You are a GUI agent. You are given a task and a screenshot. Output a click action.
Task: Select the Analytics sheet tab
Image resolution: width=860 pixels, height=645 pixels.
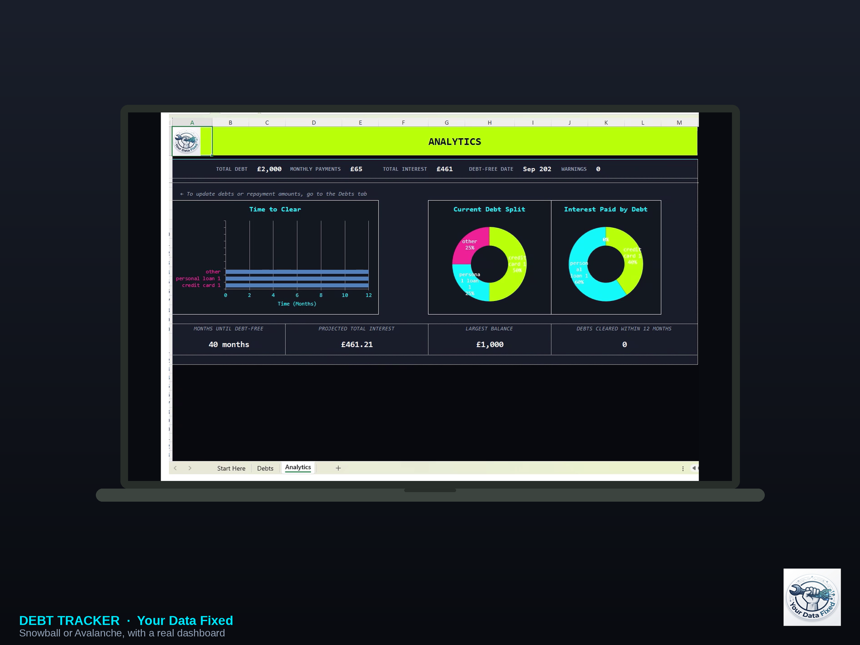(x=298, y=467)
